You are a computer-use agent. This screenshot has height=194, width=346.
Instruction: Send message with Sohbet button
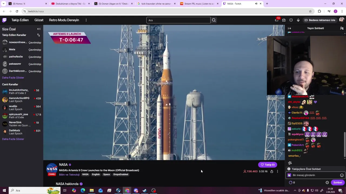click(338, 182)
